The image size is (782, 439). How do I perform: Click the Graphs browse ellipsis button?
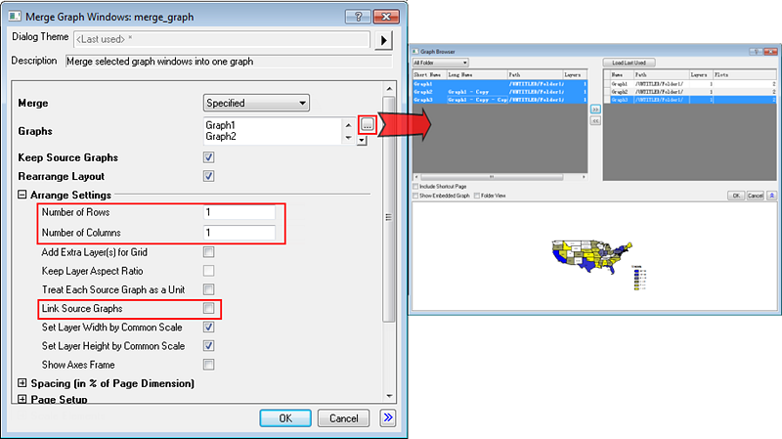pos(367,125)
